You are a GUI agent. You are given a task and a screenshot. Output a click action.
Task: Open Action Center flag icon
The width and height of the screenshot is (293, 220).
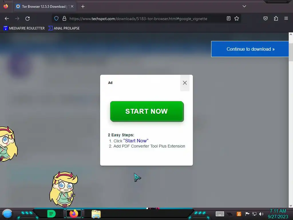(247, 214)
